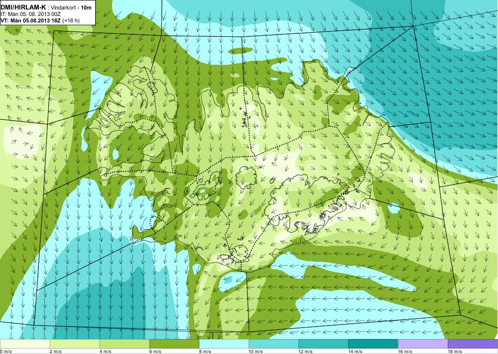Click the legend swatch between 10 and 12 m/s

coord(273,344)
